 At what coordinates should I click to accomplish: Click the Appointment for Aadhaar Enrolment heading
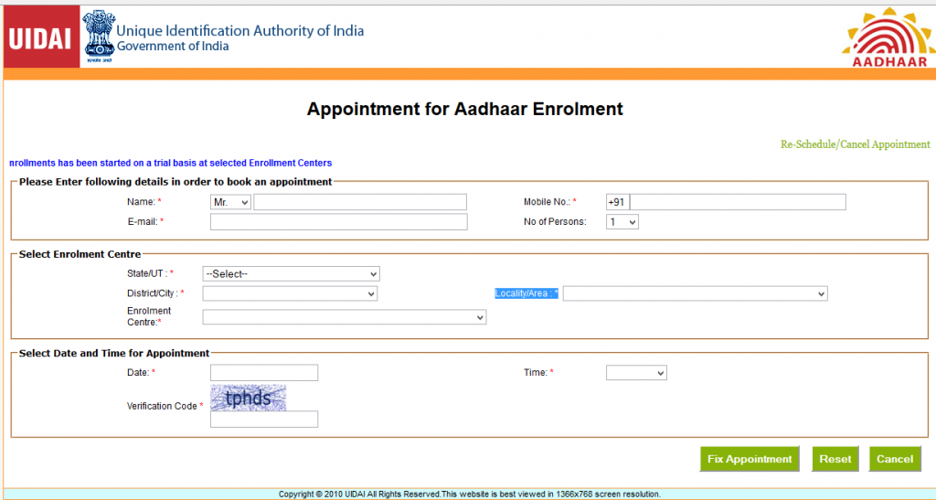point(465,109)
